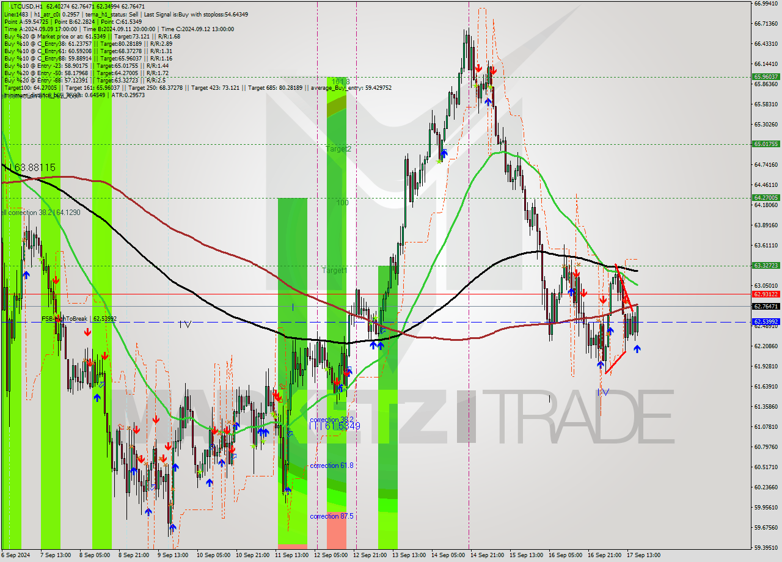
Task: Select the Target2 label
Action: [x=338, y=148]
